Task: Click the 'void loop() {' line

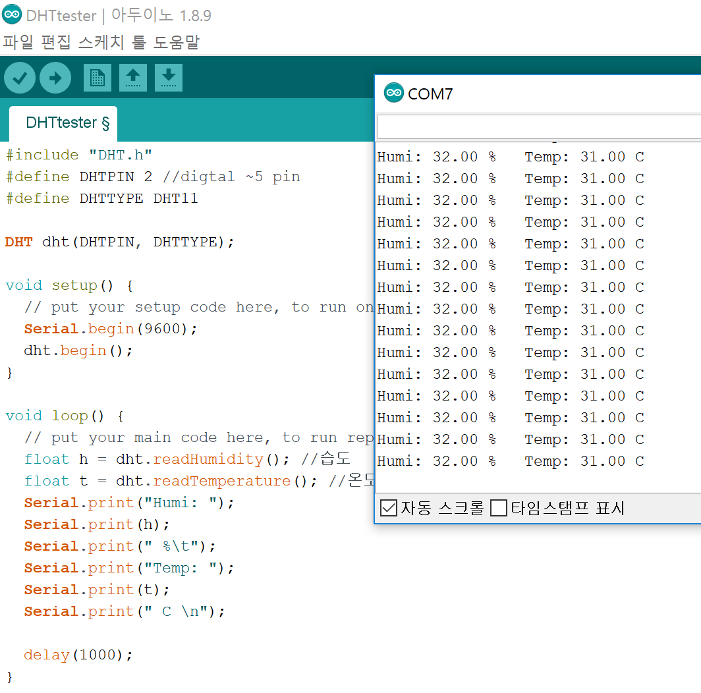Action: tap(65, 416)
